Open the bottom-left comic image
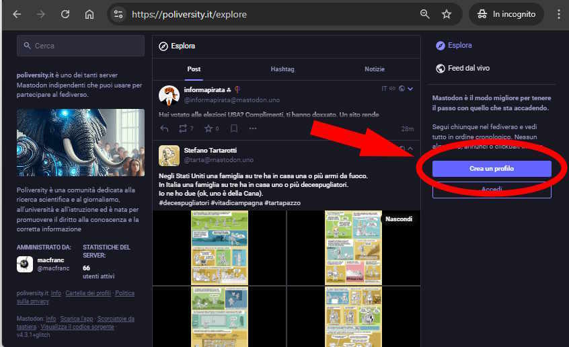 219,317
